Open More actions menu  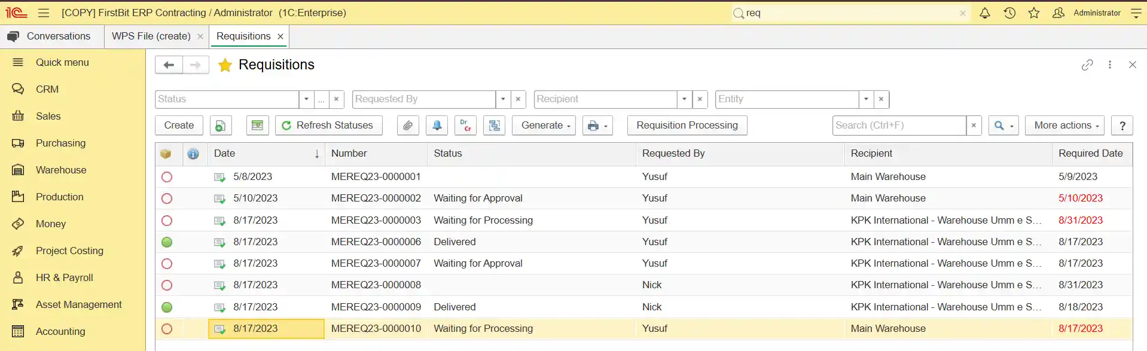pos(1064,126)
